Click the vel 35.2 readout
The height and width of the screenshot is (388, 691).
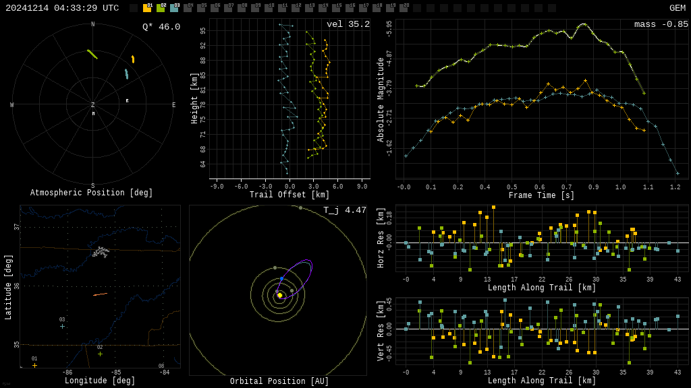coord(348,24)
